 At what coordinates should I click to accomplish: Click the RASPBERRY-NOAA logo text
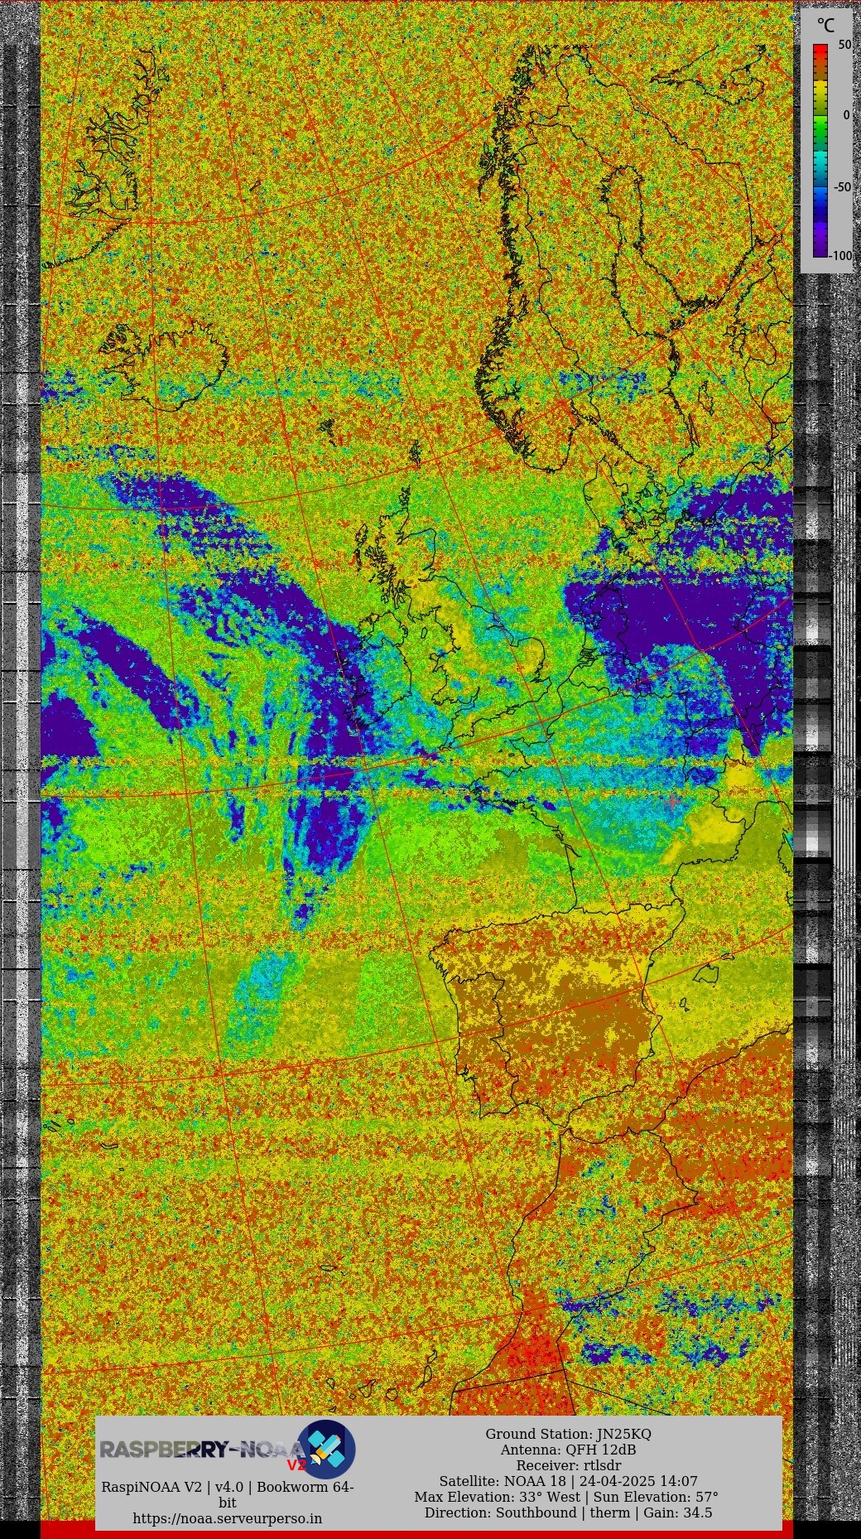pyautogui.click(x=202, y=1450)
